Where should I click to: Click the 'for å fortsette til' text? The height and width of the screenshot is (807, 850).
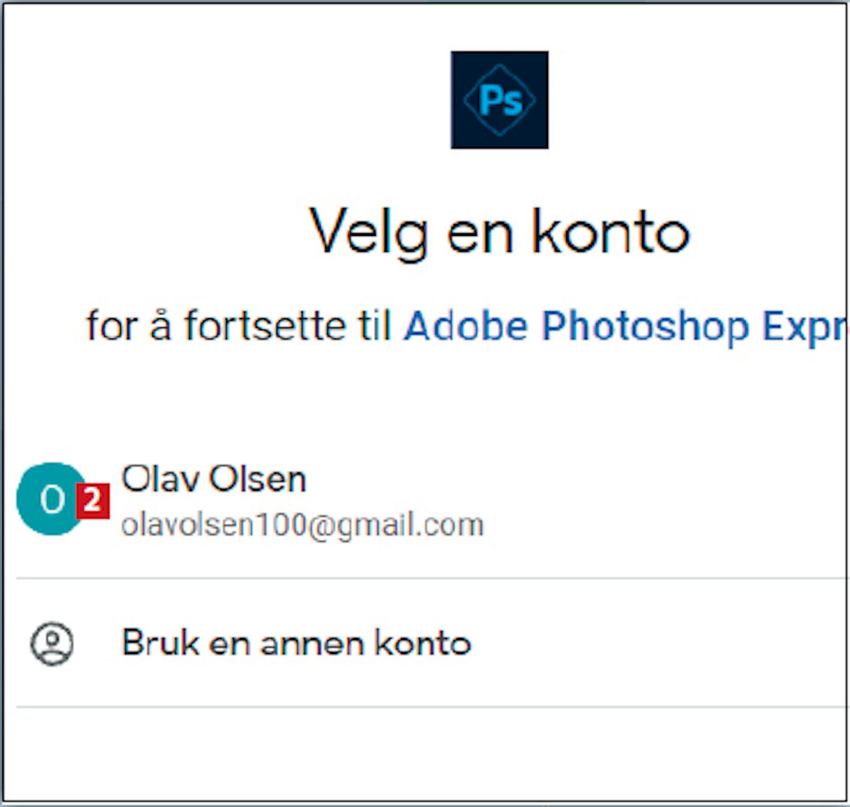click(x=238, y=326)
